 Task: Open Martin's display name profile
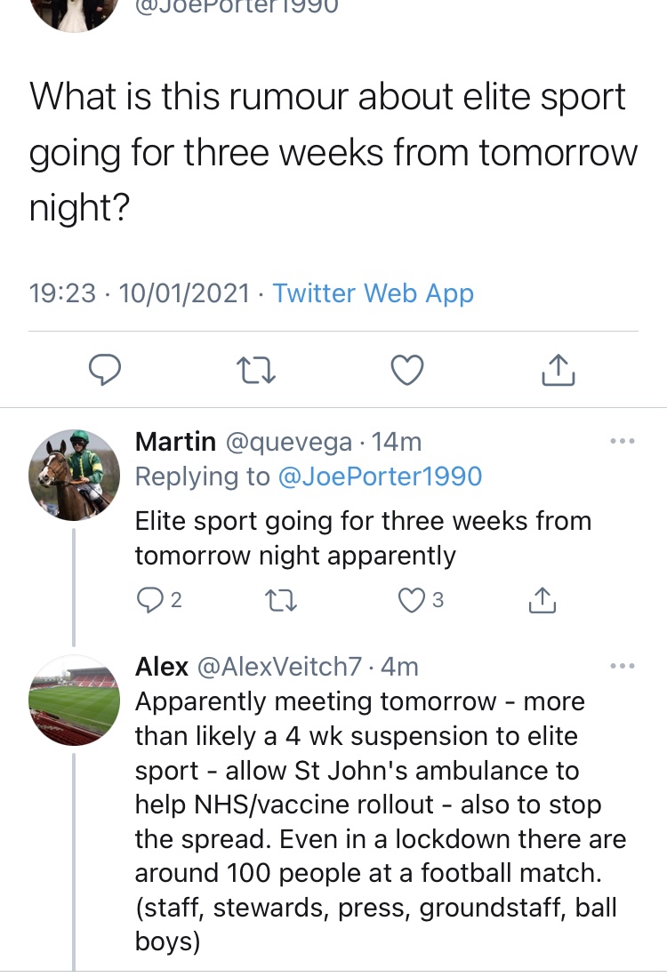174,441
